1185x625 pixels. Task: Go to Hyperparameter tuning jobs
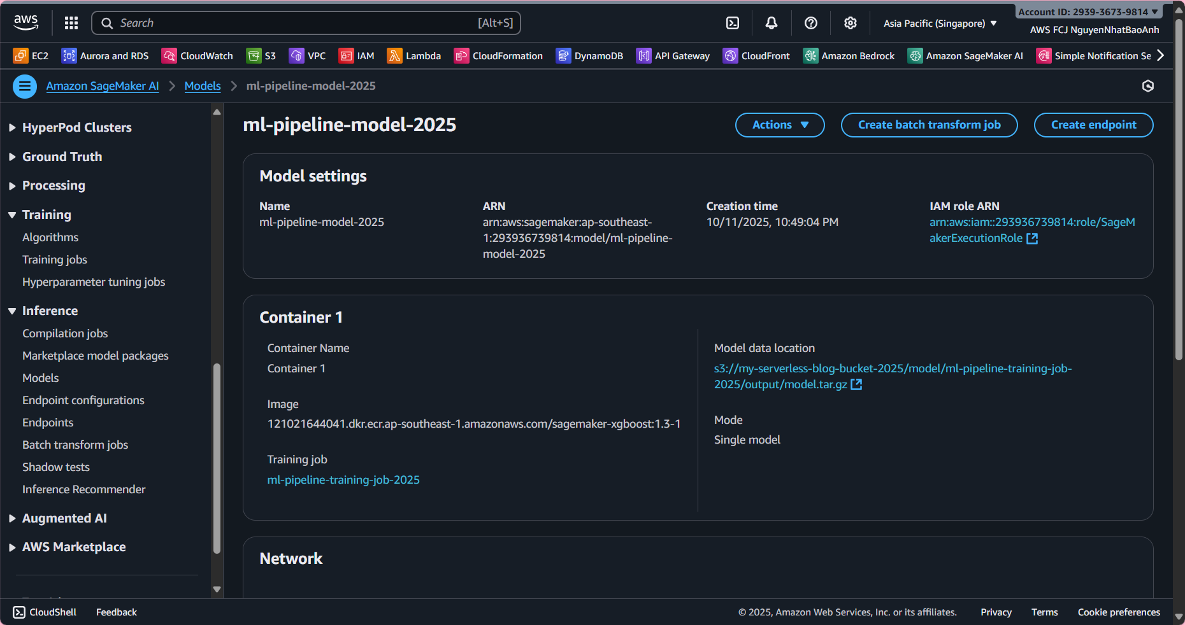click(94, 282)
